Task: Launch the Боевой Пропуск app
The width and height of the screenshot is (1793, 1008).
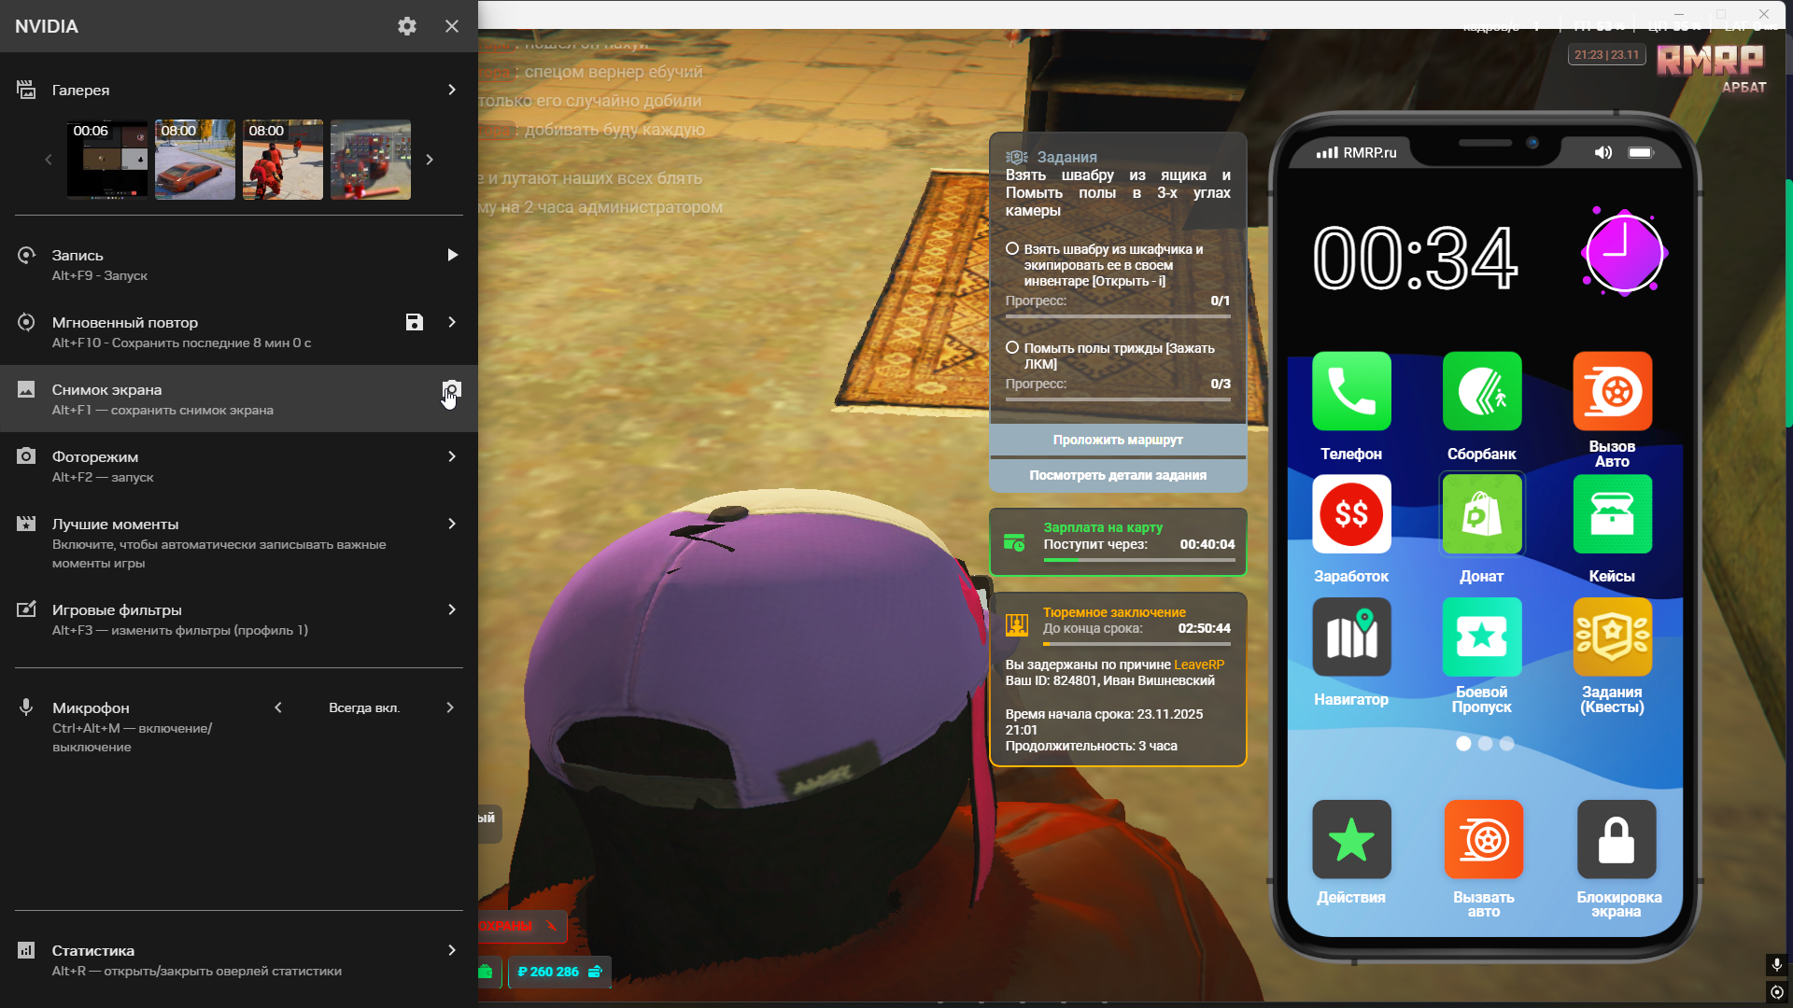Action: (x=1481, y=637)
